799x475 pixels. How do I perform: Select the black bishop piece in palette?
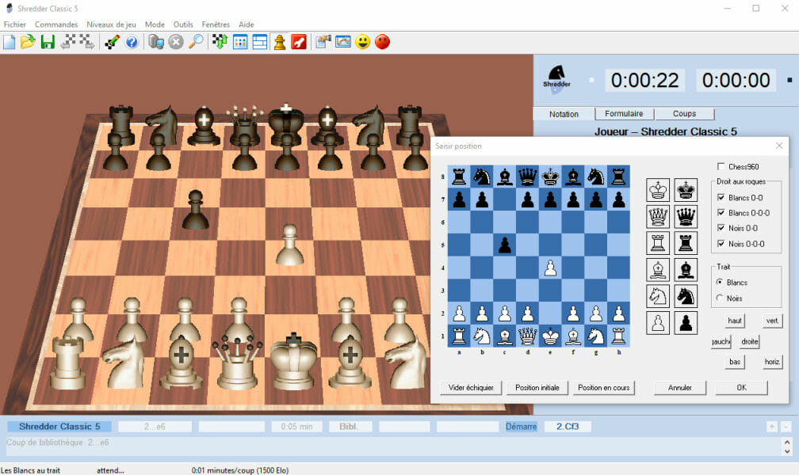pyautogui.click(x=686, y=270)
